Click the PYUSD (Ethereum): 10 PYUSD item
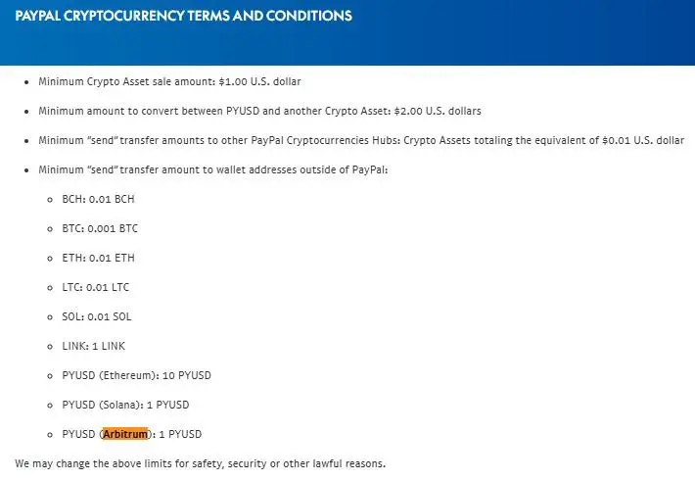The image size is (695, 481). (136, 375)
